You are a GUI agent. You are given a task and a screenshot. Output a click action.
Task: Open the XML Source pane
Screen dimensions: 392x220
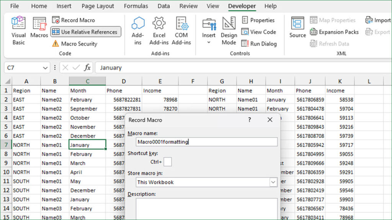pos(297,27)
